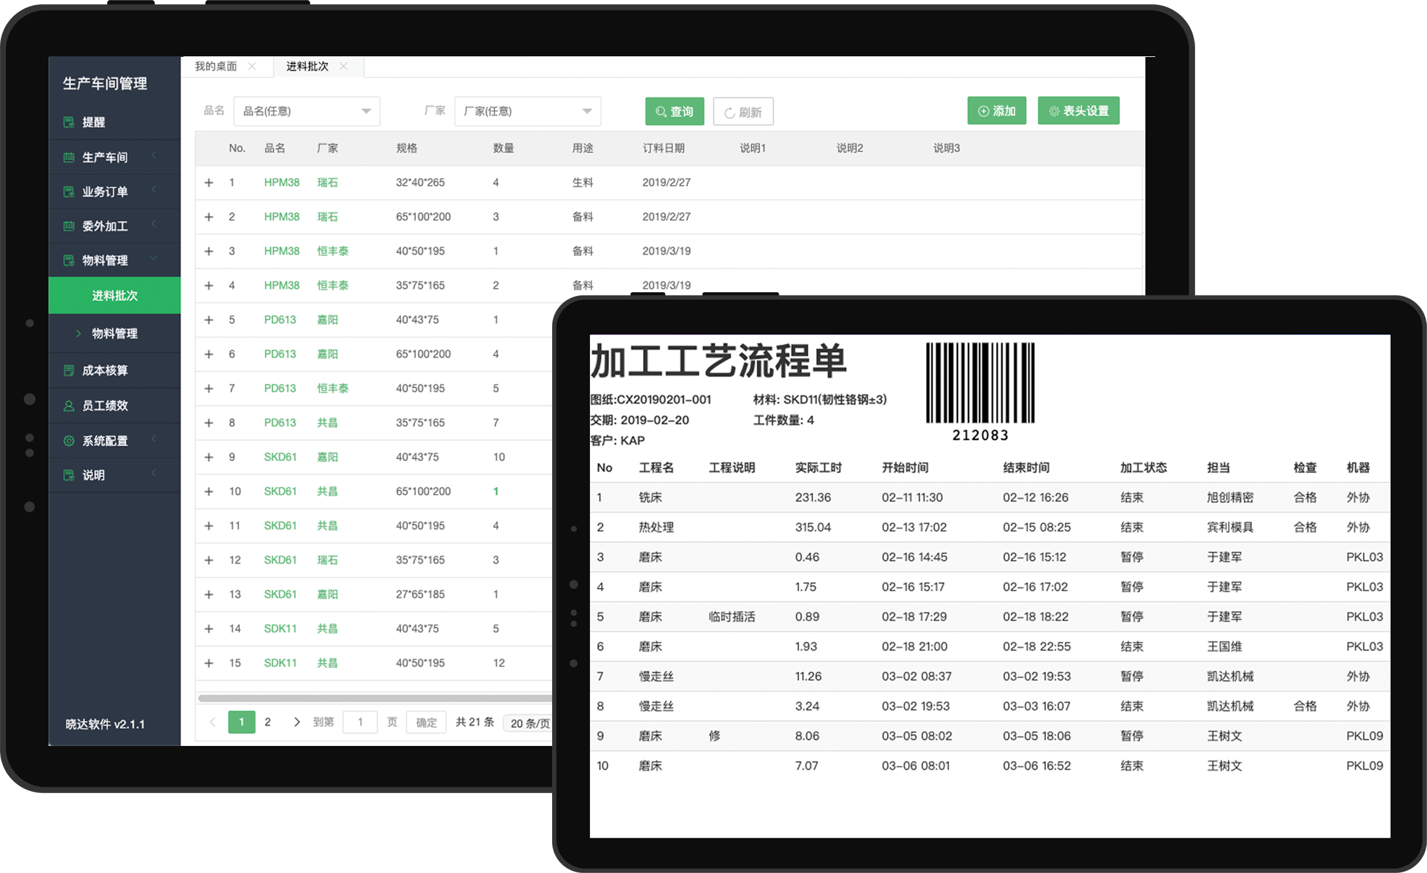Click the previous page arrow

click(x=212, y=722)
